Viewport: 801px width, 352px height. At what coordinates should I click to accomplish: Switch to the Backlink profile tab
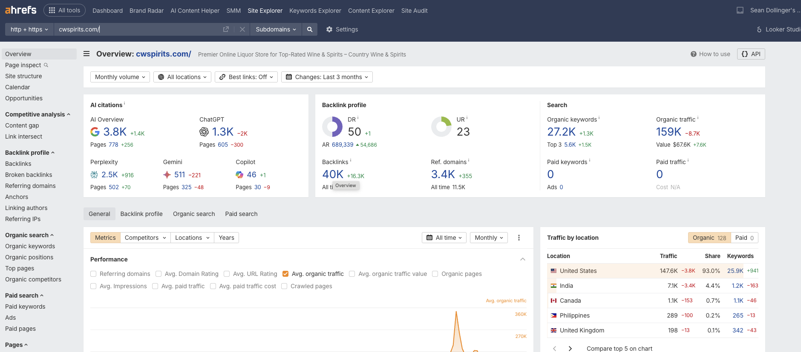tap(141, 214)
